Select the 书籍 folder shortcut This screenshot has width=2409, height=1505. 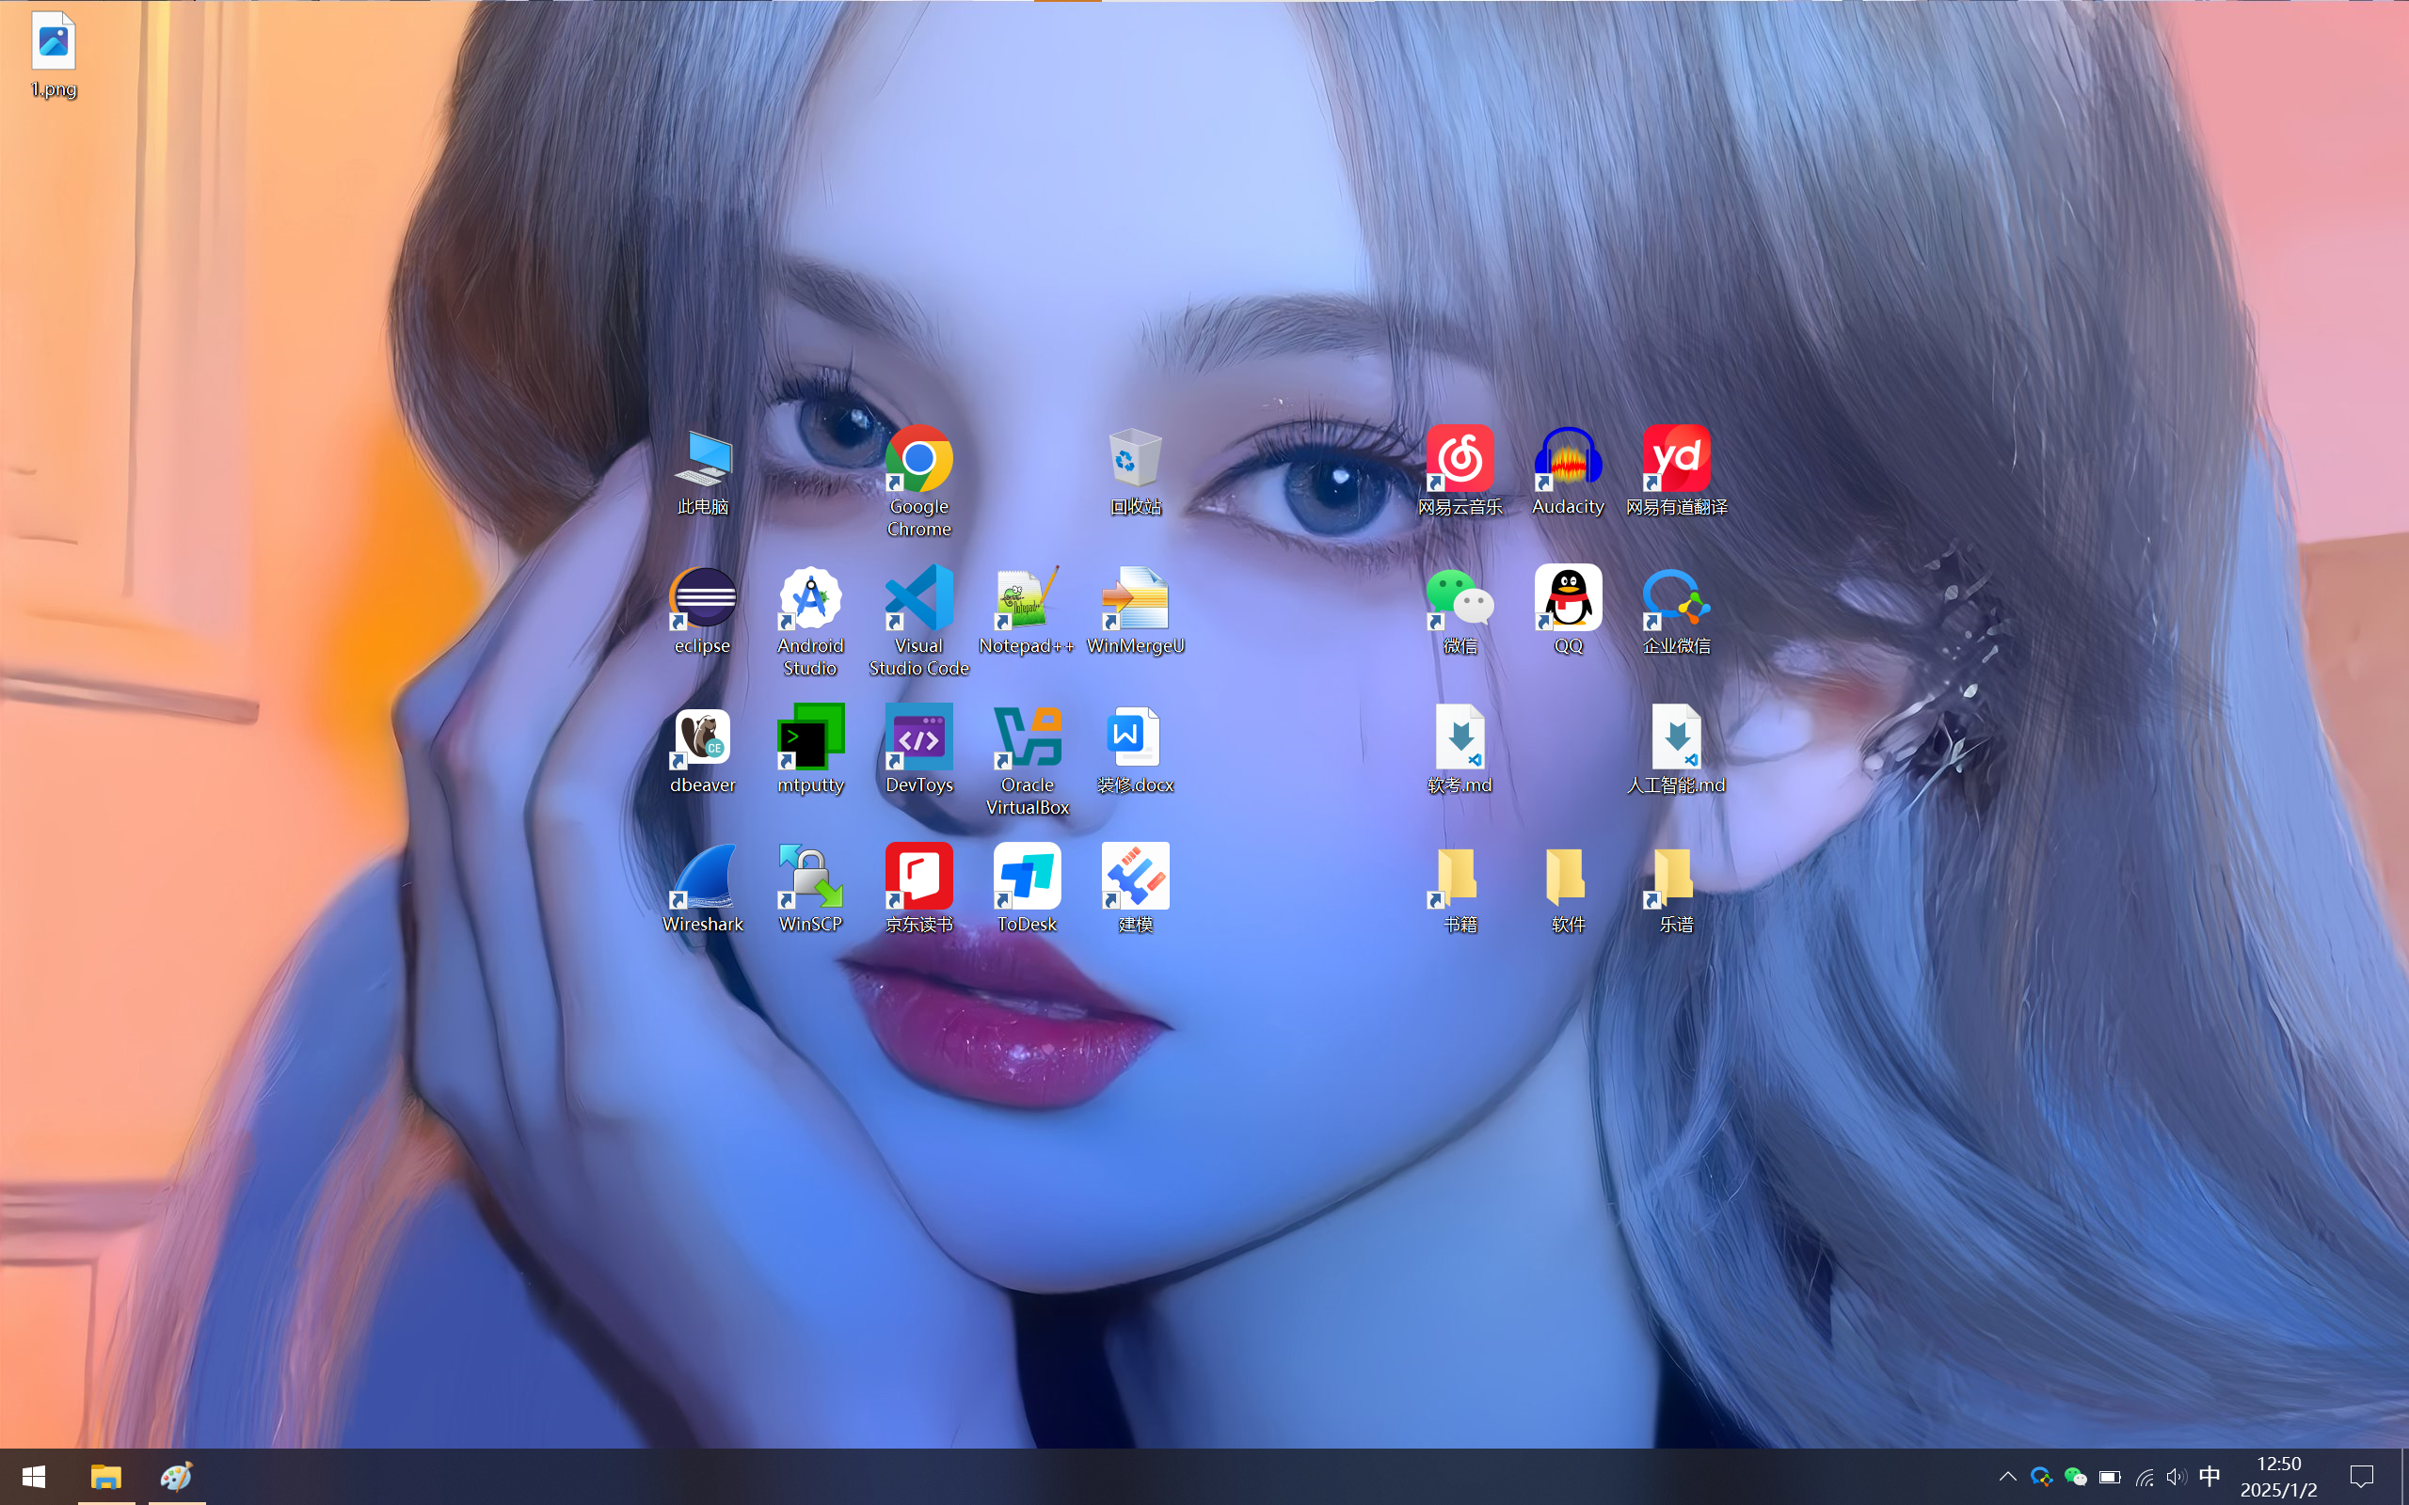click(1460, 890)
